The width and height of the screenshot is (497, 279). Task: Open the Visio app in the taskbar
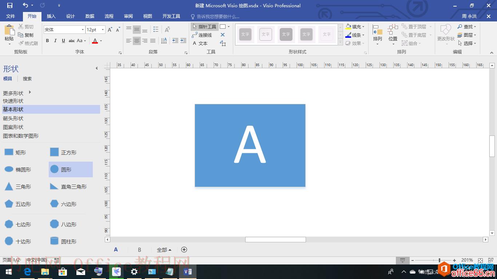point(187,271)
